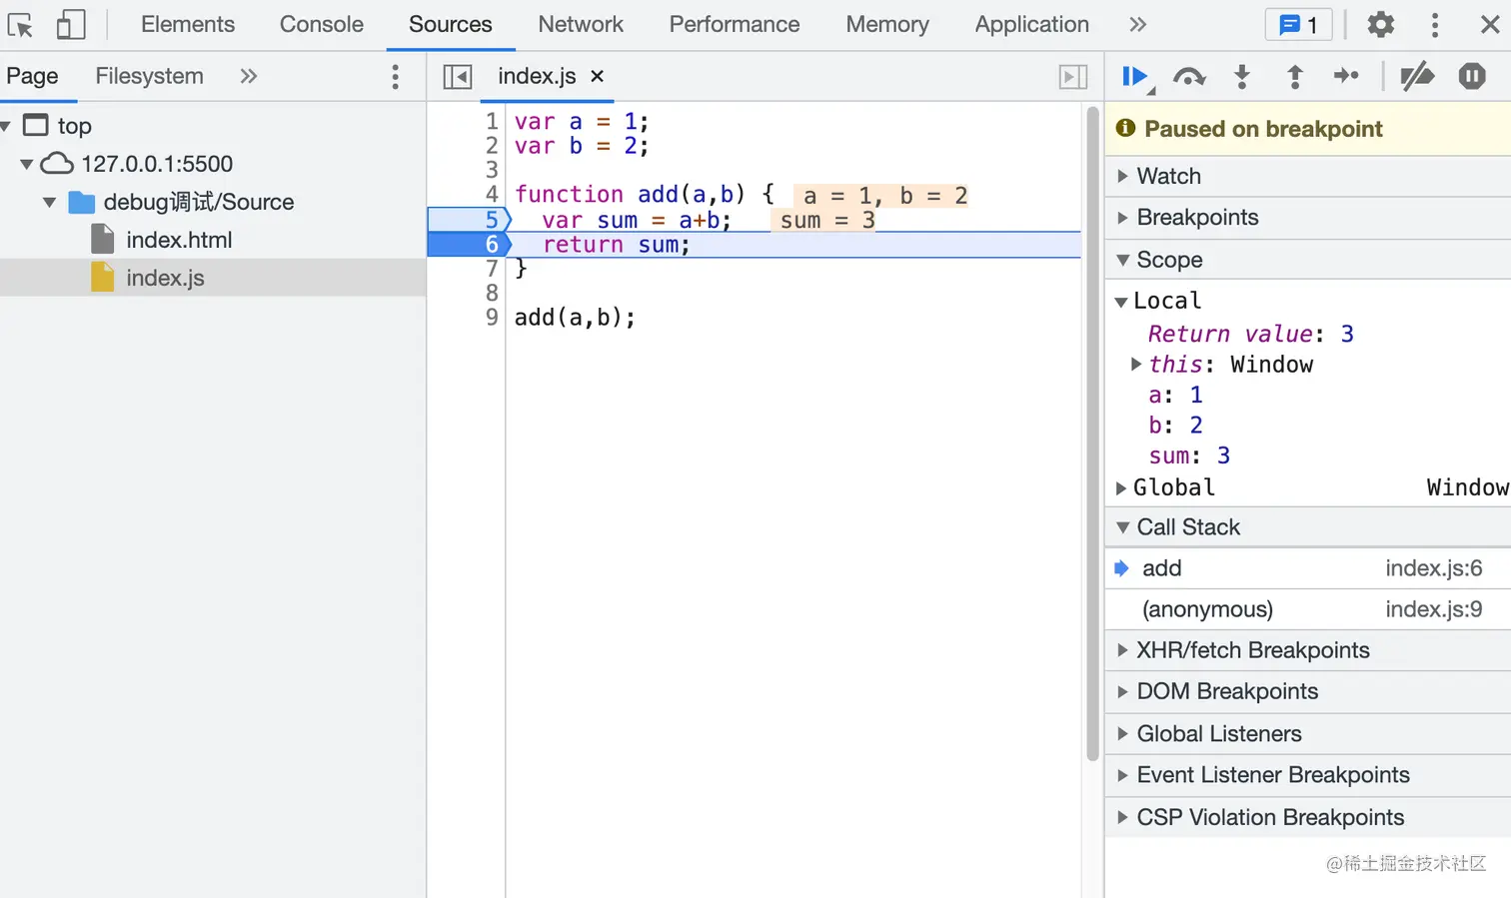Close the DevTools panel

pyautogui.click(x=1490, y=24)
